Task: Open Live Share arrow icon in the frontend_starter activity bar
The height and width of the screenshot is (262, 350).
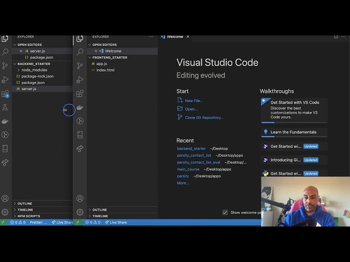Action: click(x=80, y=148)
